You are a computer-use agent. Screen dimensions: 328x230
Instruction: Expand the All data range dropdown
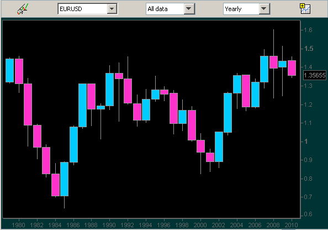coord(189,9)
